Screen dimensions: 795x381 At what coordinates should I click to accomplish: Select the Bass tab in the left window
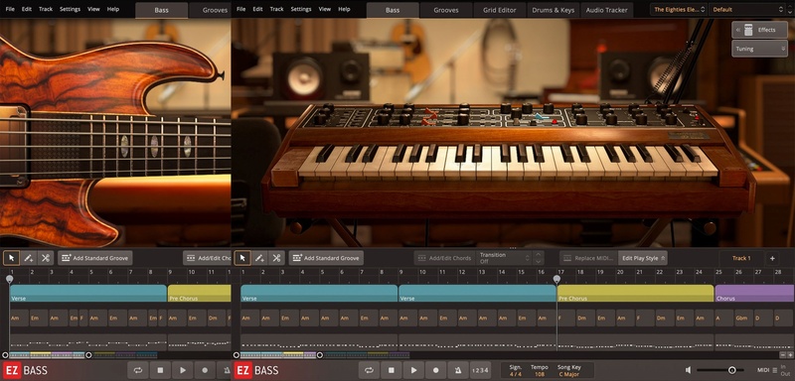(x=162, y=10)
